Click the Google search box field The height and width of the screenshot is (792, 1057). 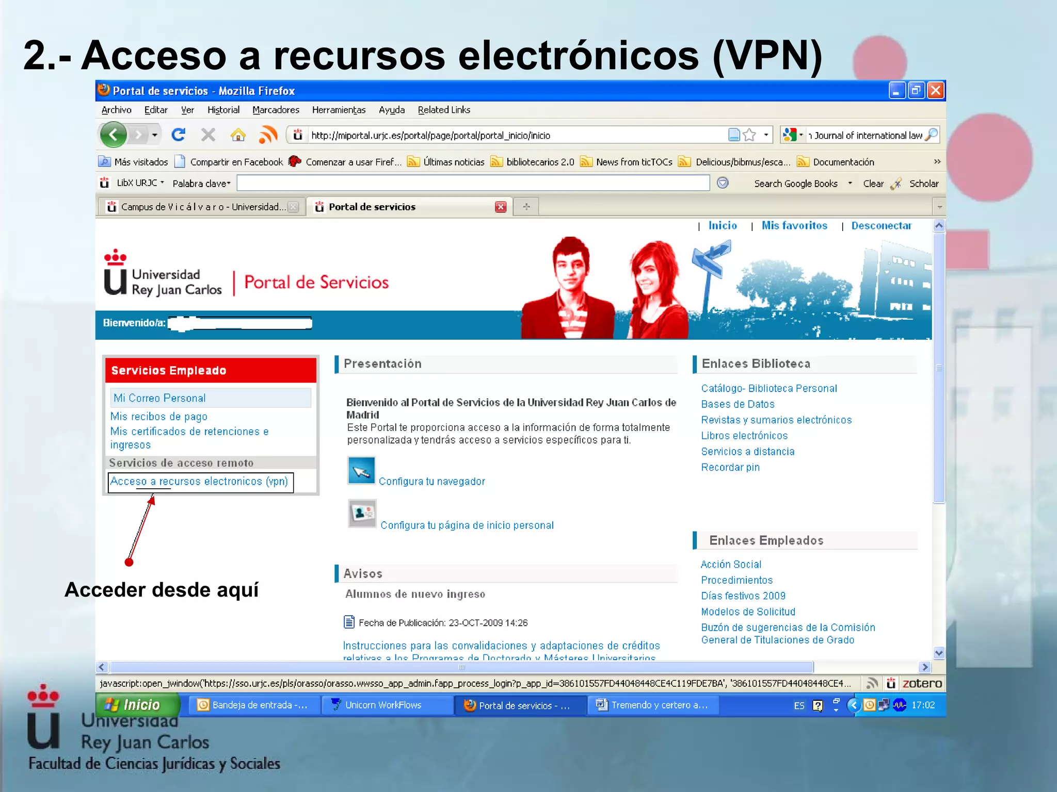[866, 135]
